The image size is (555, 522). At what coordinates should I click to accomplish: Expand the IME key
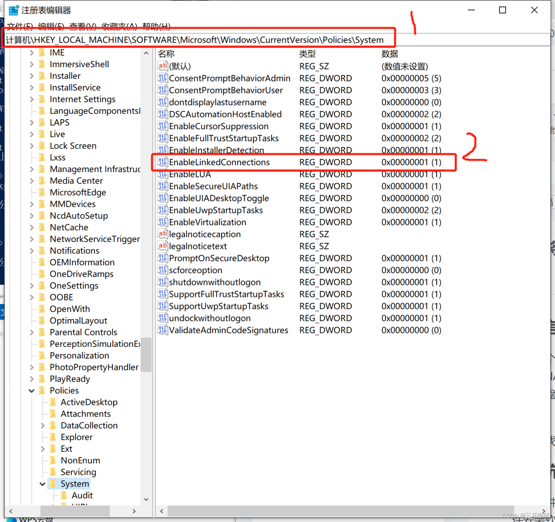32,53
